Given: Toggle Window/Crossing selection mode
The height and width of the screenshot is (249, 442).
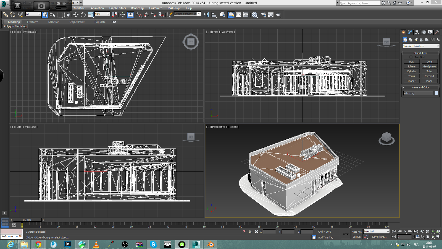Looking at the screenshot, I should point(67,15).
